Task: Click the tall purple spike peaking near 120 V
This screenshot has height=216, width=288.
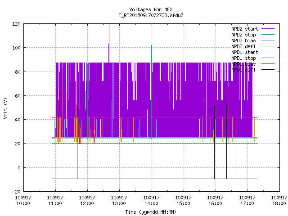Action: [x=109, y=44]
